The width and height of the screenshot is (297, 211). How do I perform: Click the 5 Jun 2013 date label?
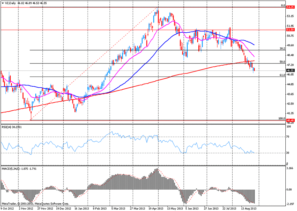(x=192, y=209)
